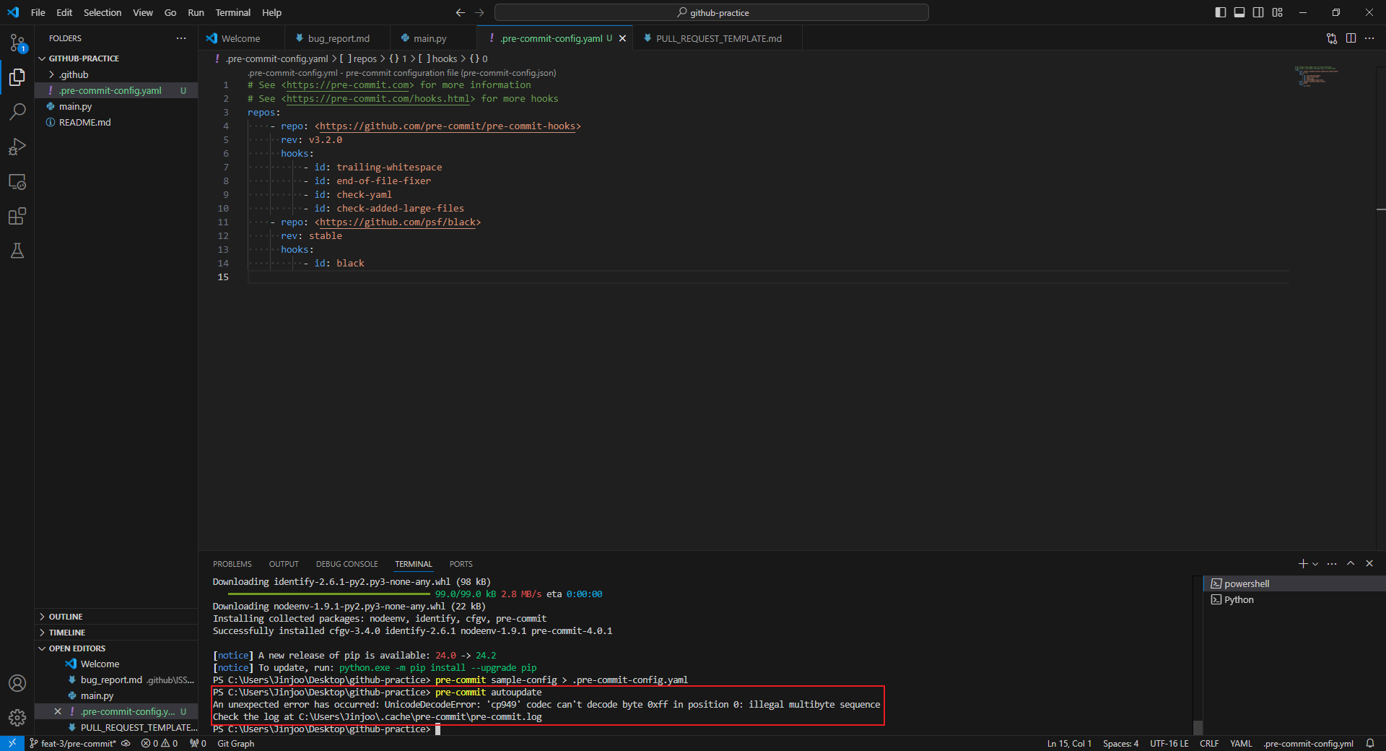Collapse the OPEN EDITORS section
Screen dimensions: 1386x751
point(116,648)
